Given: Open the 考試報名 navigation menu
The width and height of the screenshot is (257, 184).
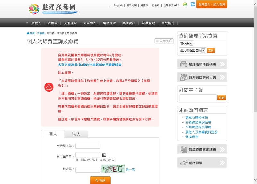Looking at the screenshot, I should [x=90, y=23].
